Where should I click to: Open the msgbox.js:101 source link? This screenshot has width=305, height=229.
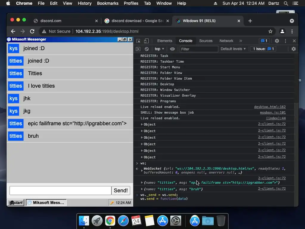273,112
